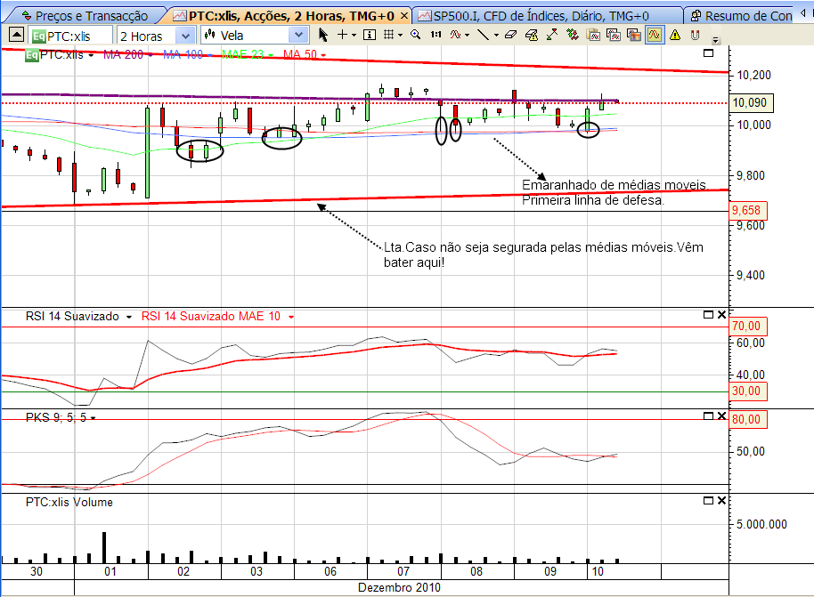Switch to Preços e Transacção tab
The height and width of the screenshot is (597, 814).
click(85, 16)
